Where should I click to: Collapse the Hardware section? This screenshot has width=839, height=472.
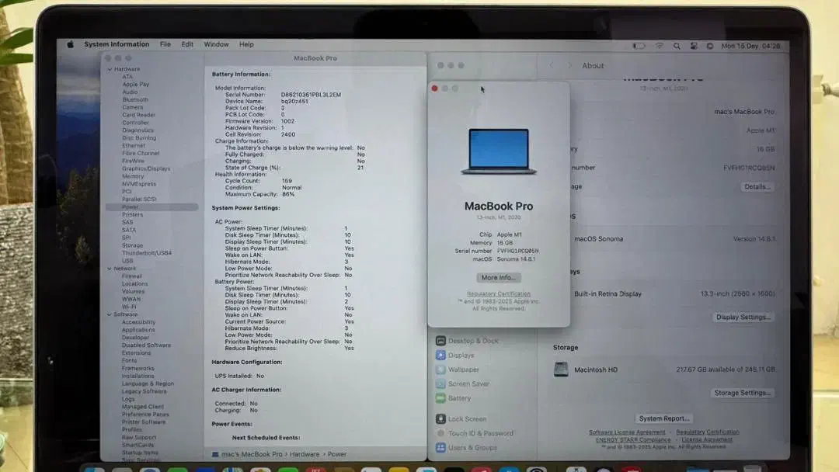click(x=110, y=68)
